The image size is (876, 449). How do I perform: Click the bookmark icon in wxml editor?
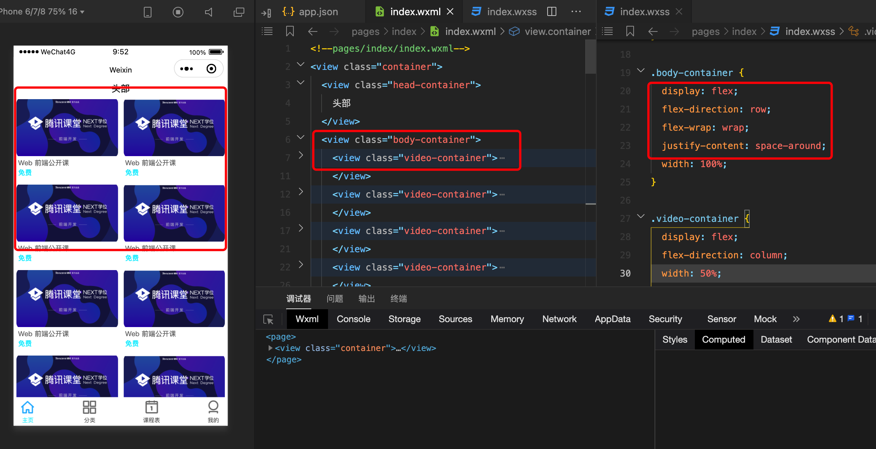pos(290,31)
